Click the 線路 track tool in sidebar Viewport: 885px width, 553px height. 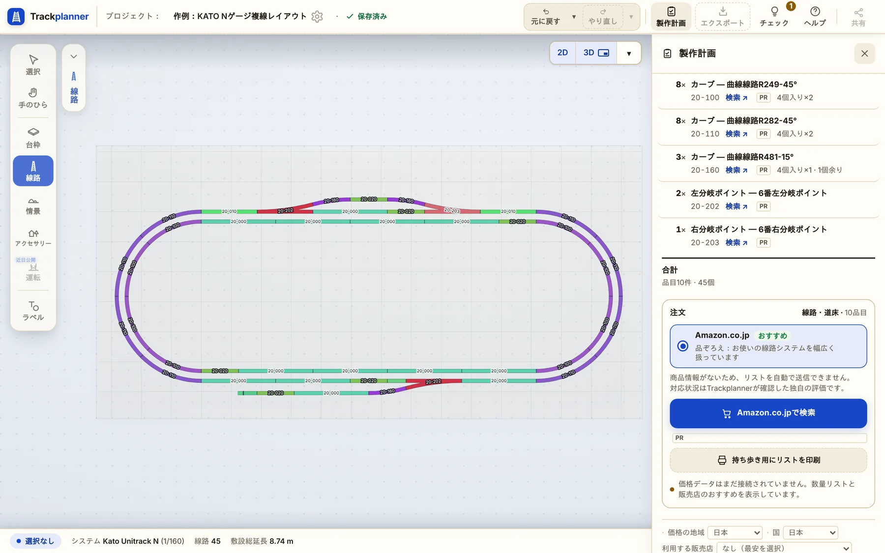click(33, 171)
